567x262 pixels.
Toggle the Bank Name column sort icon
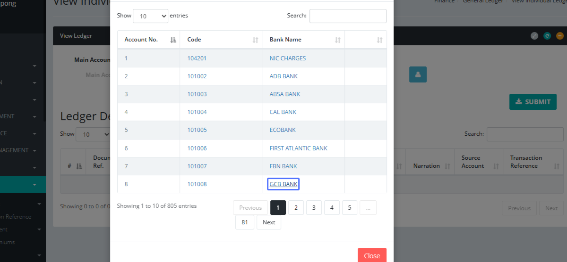(x=337, y=40)
